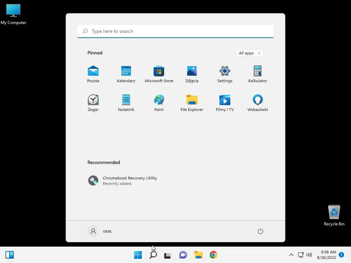This screenshot has height=263, width=351.
Task: Open Task View on the taskbar
Action: pos(168,255)
